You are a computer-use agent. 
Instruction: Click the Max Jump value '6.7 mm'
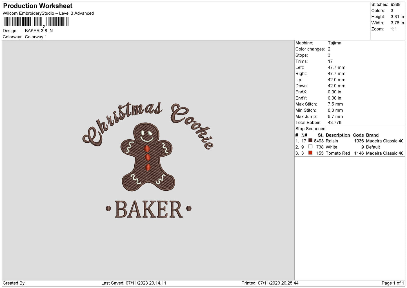click(335, 116)
